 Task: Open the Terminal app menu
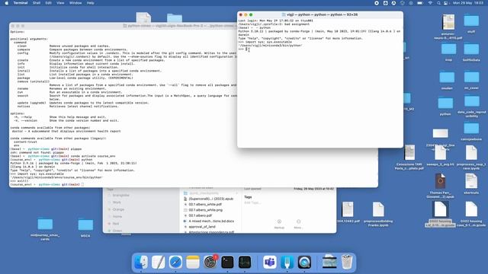[x=21, y=3]
